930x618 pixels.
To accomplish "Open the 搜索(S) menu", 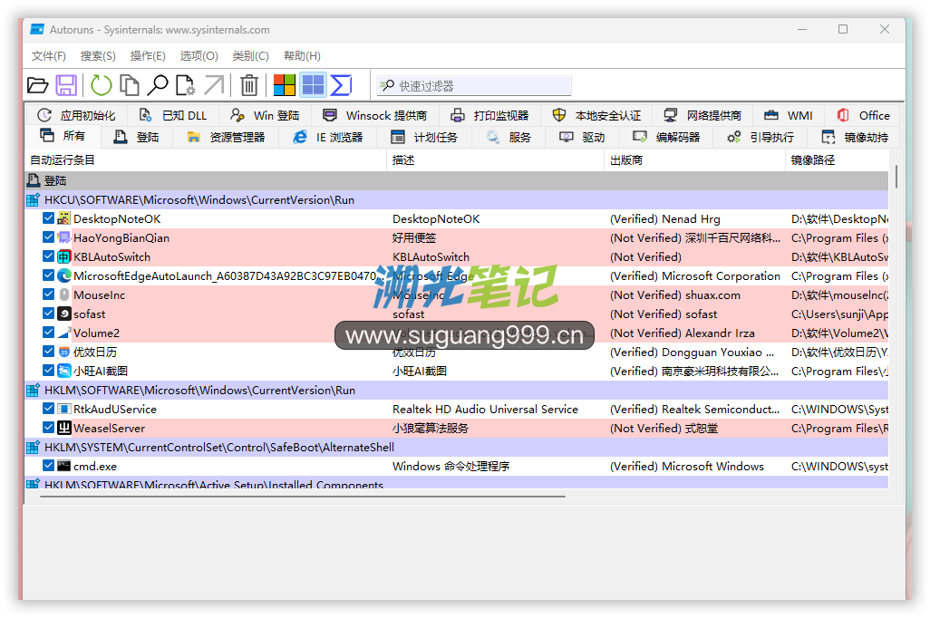I will pyautogui.click(x=98, y=56).
